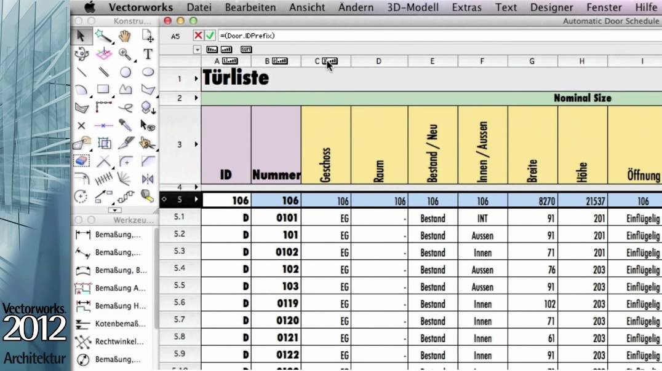This screenshot has width=662, height=371.
Task: Open the Ansicht menu
Action: [307, 7]
